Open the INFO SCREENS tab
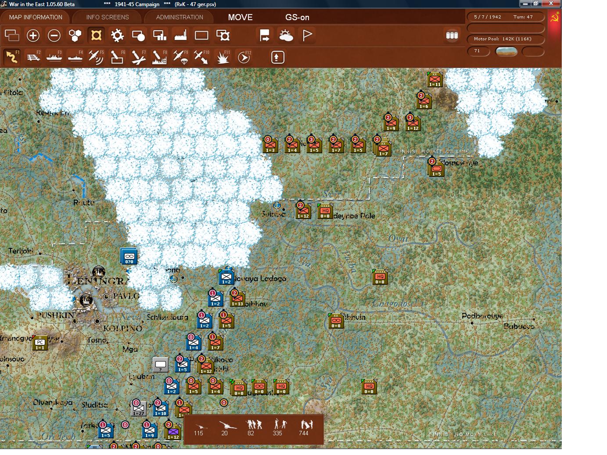This screenshot has height=455, width=607. point(108,17)
